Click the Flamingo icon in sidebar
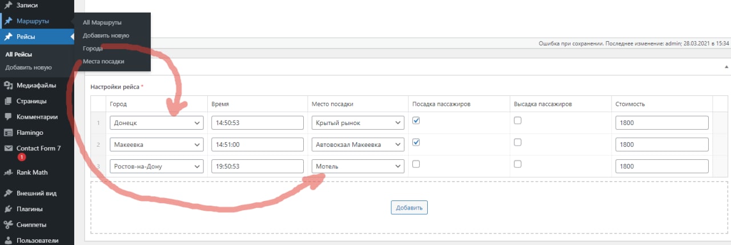 pos(8,132)
